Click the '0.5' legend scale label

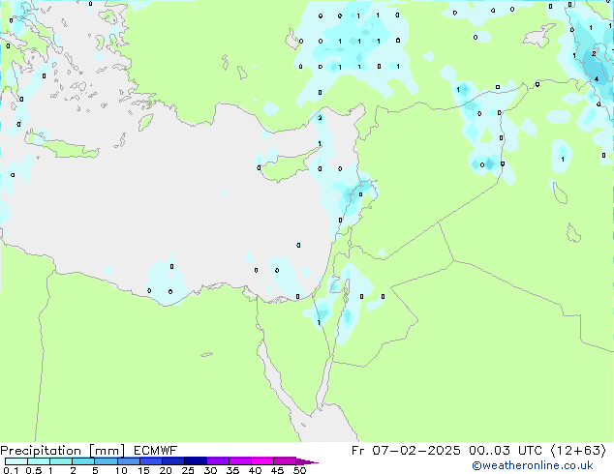(x=34, y=470)
